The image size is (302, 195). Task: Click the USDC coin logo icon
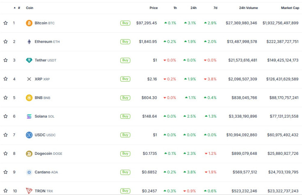(29, 135)
